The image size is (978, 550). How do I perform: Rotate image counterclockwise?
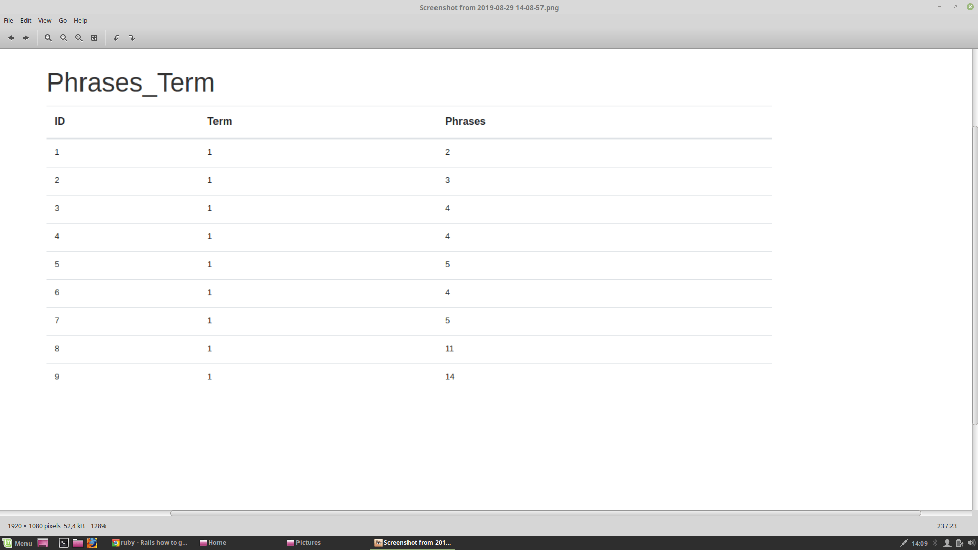pos(117,38)
